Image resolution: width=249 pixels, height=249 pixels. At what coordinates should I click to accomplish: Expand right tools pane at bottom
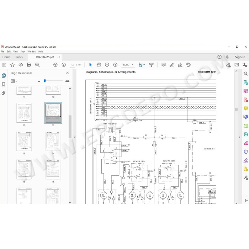(246, 201)
